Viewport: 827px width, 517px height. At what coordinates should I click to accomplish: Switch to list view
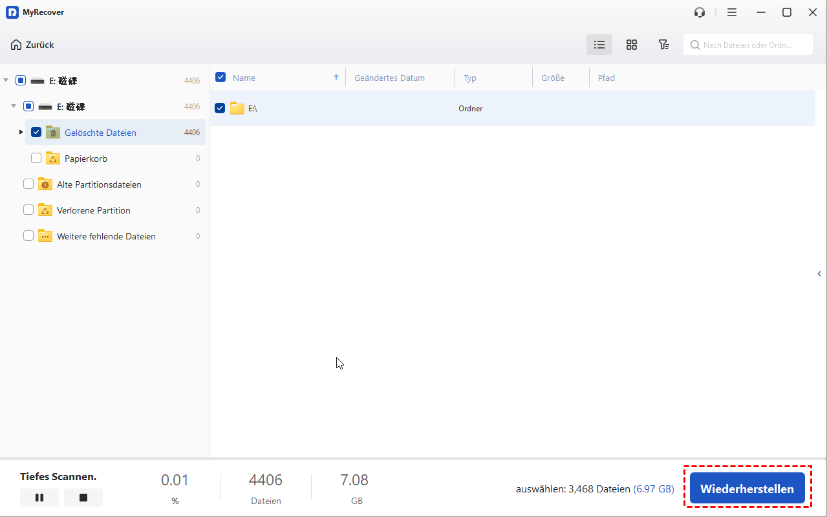(x=599, y=45)
